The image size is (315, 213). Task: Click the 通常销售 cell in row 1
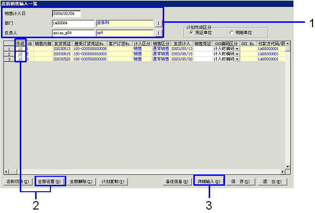161,49
